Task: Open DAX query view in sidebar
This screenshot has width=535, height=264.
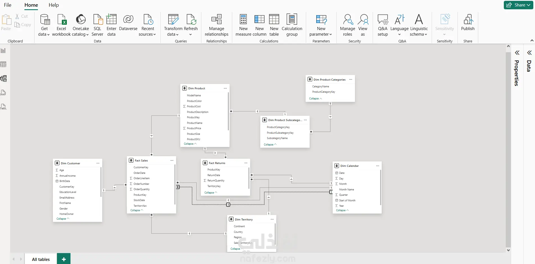Action: click(3, 93)
